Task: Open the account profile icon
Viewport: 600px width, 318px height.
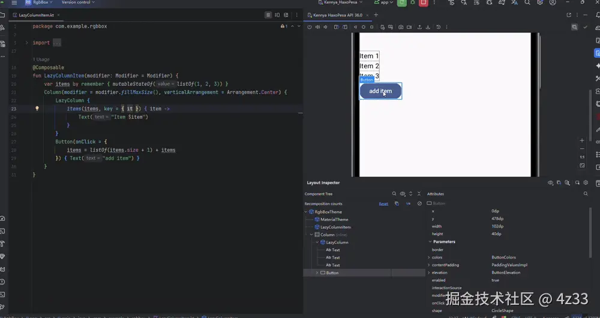Action: click(x=553, y=2)
